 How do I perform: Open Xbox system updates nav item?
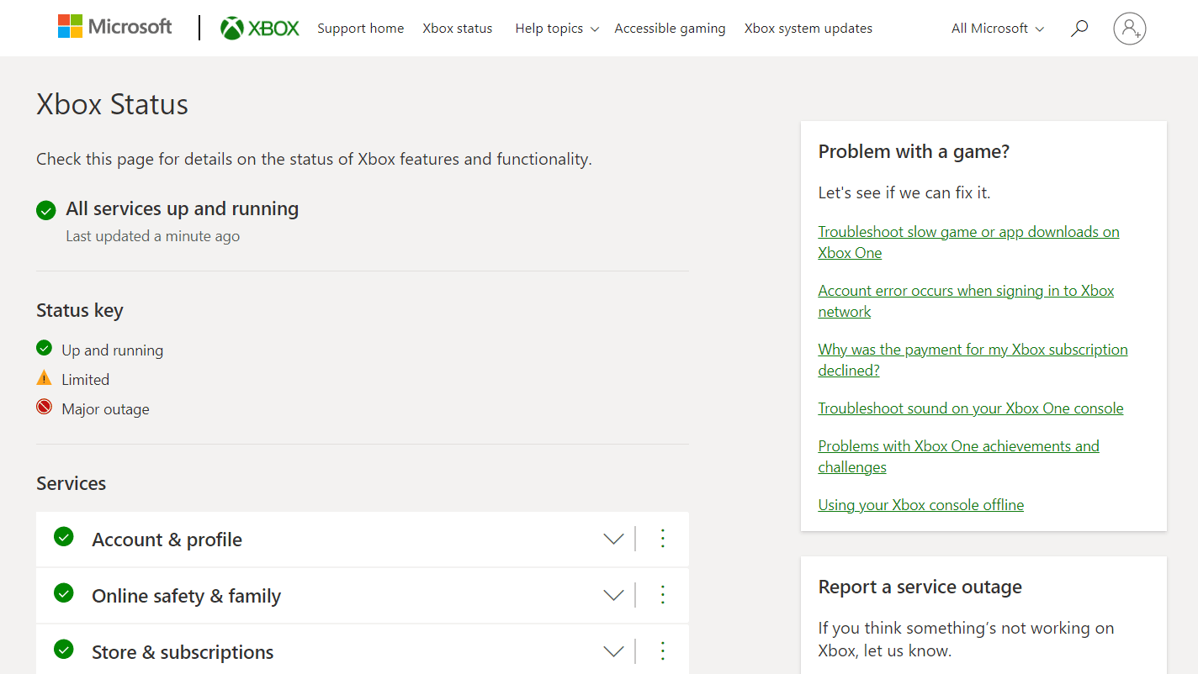(808, 29)
